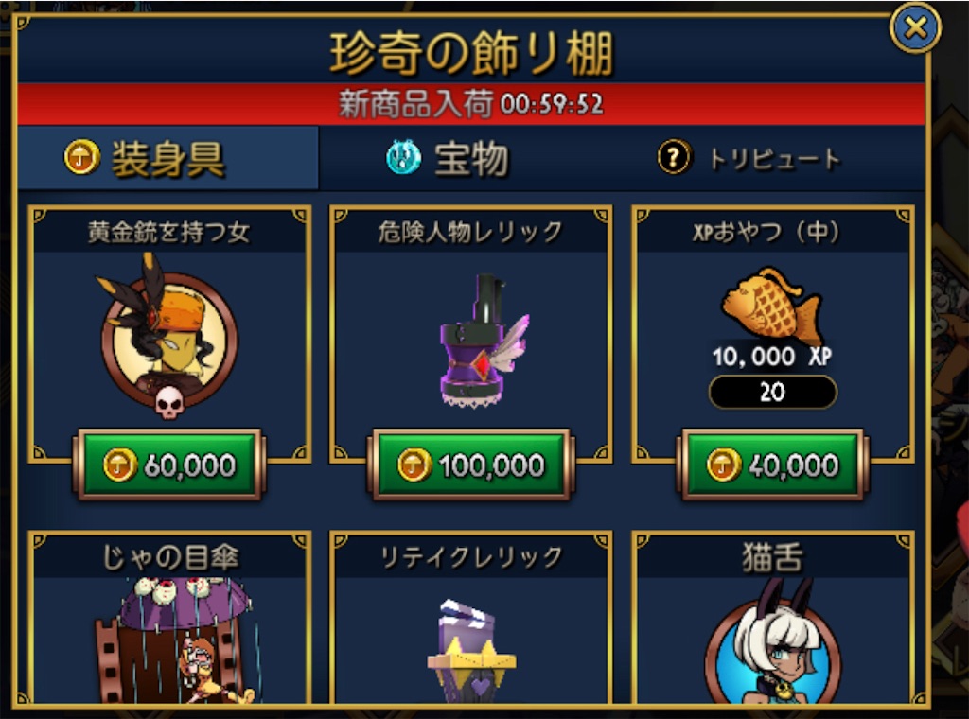
Task: Purchase 危険人物レリック for 100,000
Action: (471, 465)
